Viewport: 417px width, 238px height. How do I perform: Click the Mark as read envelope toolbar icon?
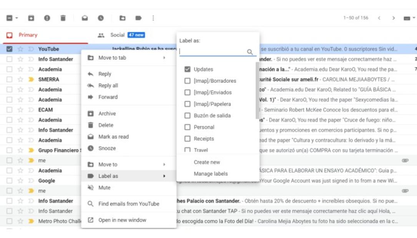pyautogui.click(x=85, y=18)
